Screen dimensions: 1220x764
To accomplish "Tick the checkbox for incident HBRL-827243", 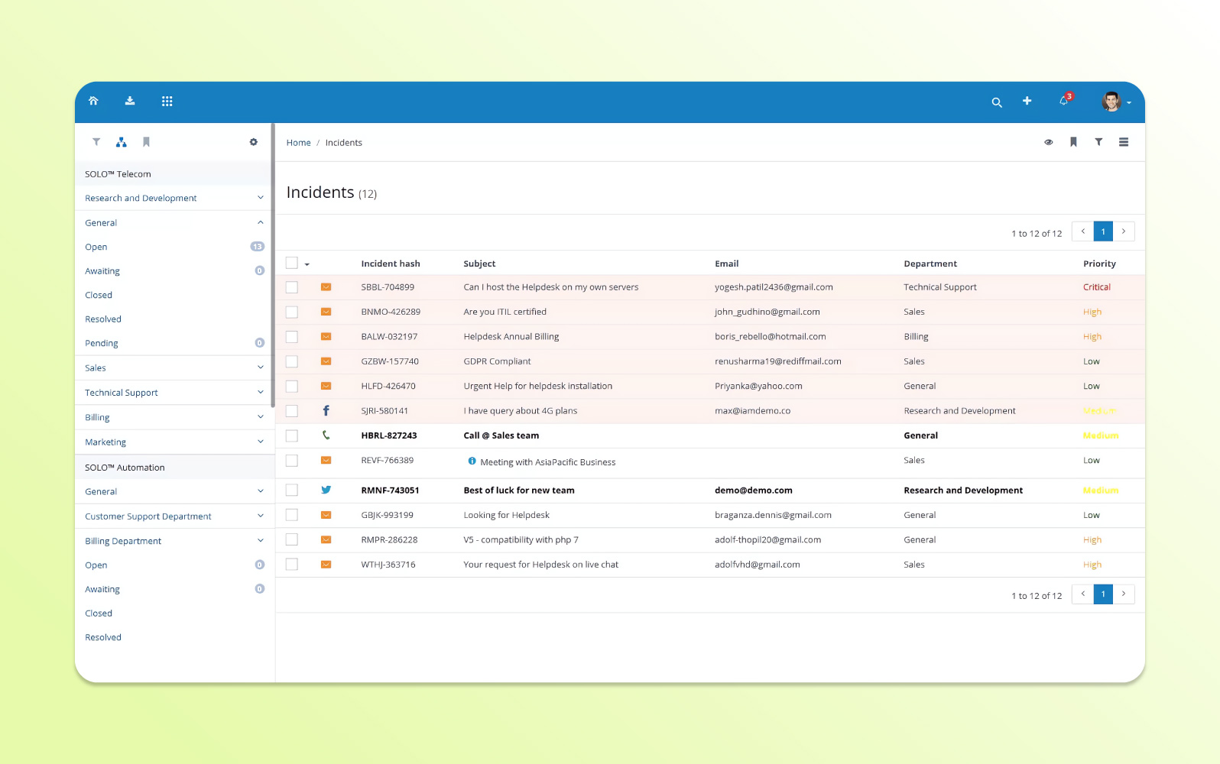I will pos(292,435).
